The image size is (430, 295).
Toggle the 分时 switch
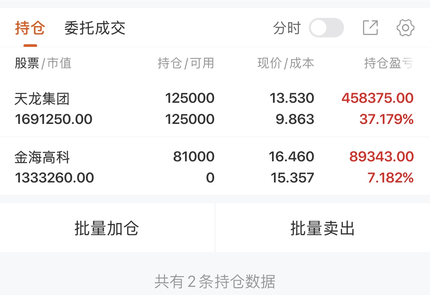326,28
